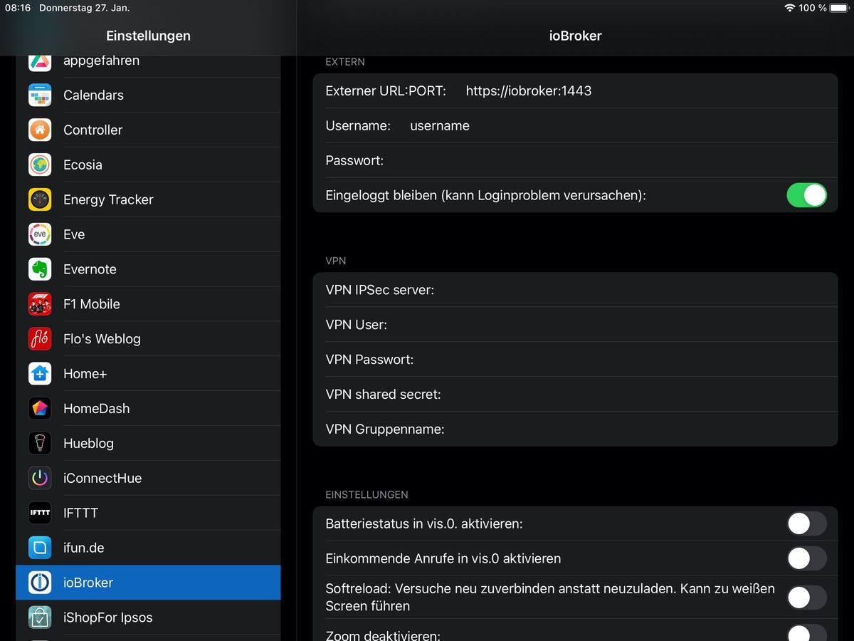Tap the Einstellungen sidebar title

tap(148, 36)
